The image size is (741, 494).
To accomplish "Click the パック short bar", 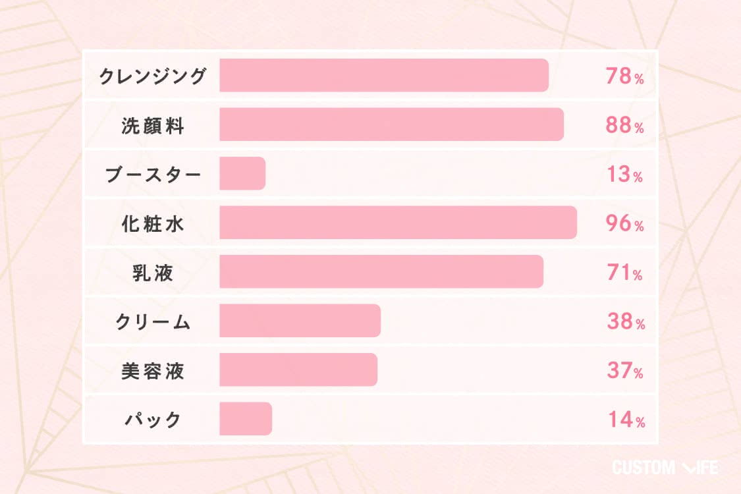I will point(246,419).
